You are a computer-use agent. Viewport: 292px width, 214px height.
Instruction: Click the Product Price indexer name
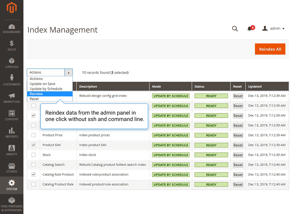coord(52,135)
